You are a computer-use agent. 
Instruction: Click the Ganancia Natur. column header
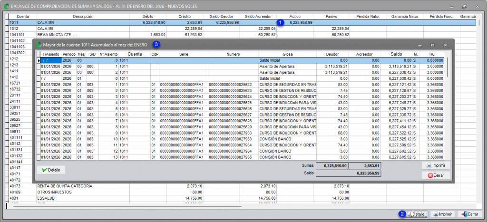pos(405,16)
